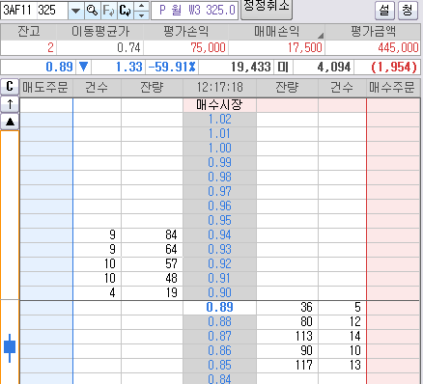The width and height of the screenshot is (423, 384).
Task: Select price 1.02 in the ladder
Action: click(x=219, y=120)
